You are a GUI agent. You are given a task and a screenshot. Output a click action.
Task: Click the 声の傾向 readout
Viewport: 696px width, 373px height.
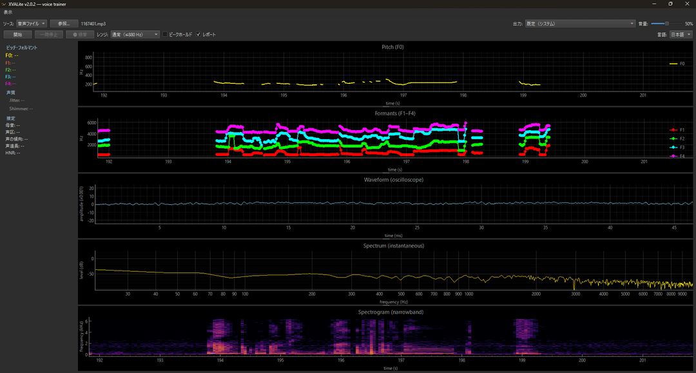coord(16,139)
